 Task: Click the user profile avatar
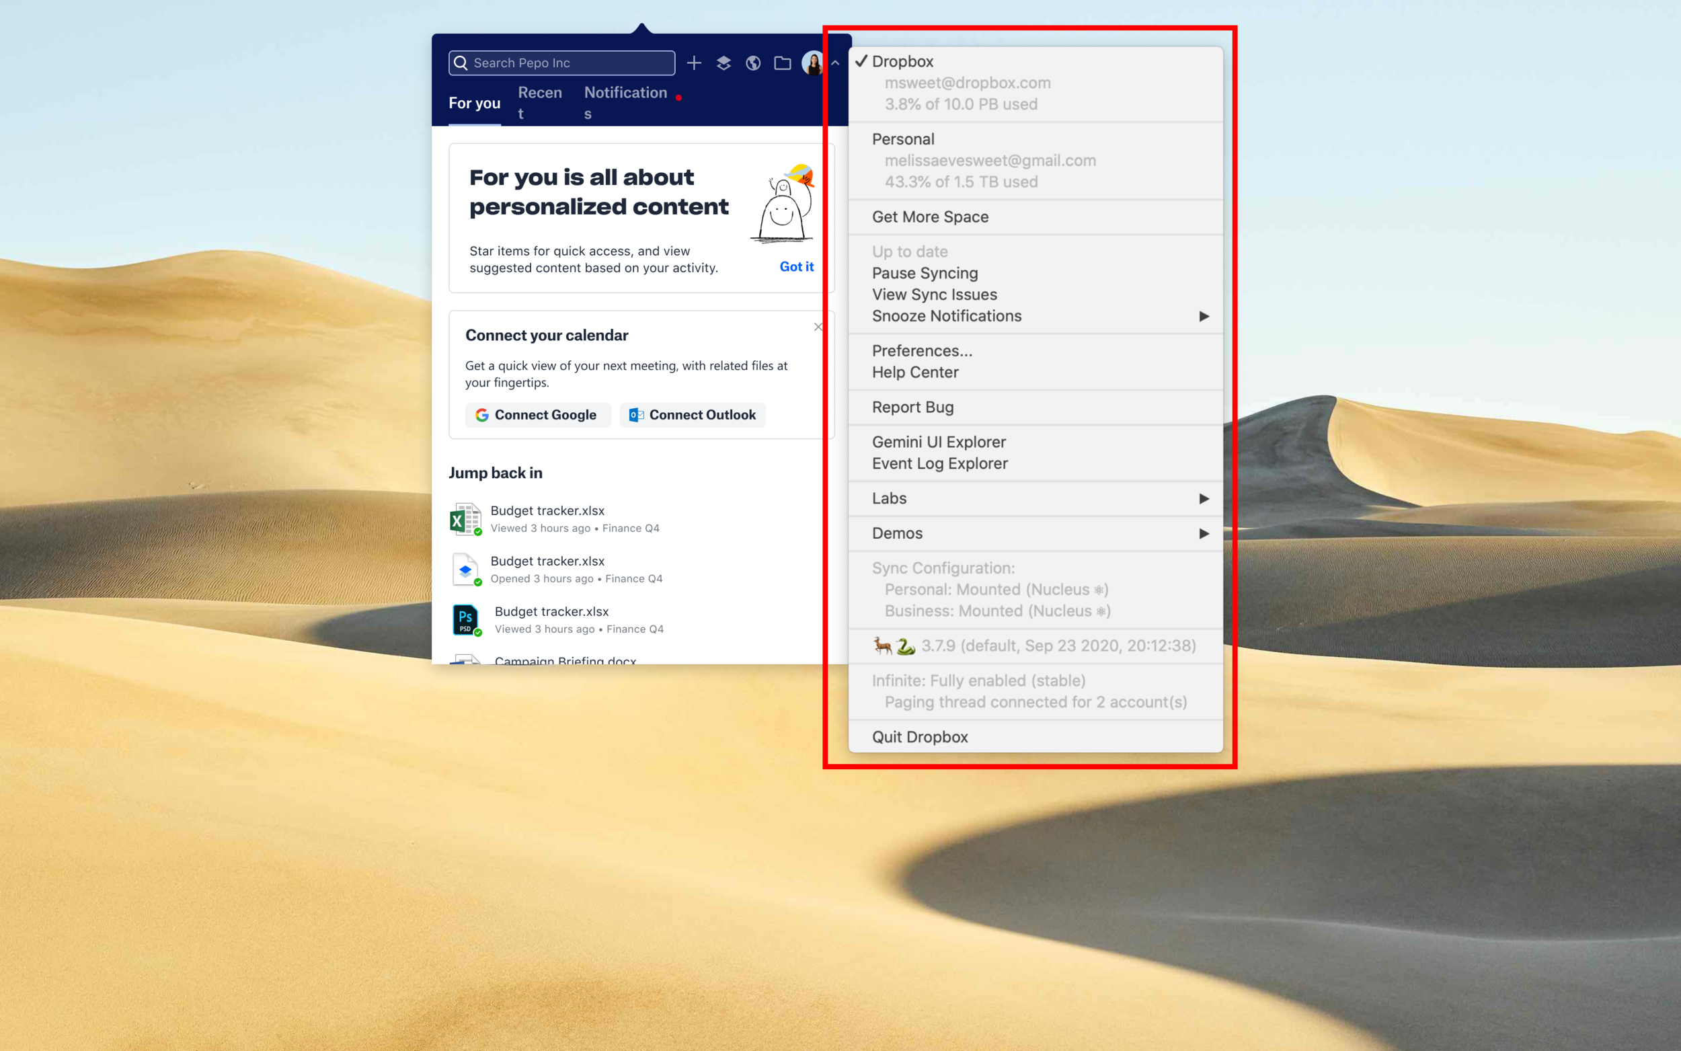pos(812,63)
